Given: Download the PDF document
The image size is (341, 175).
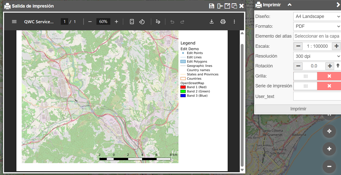Looking at the screenshot, I should pos(212,22).
